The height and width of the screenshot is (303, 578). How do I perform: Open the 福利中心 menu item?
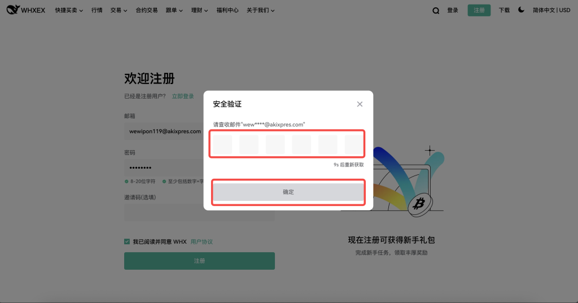click(227, 10)
